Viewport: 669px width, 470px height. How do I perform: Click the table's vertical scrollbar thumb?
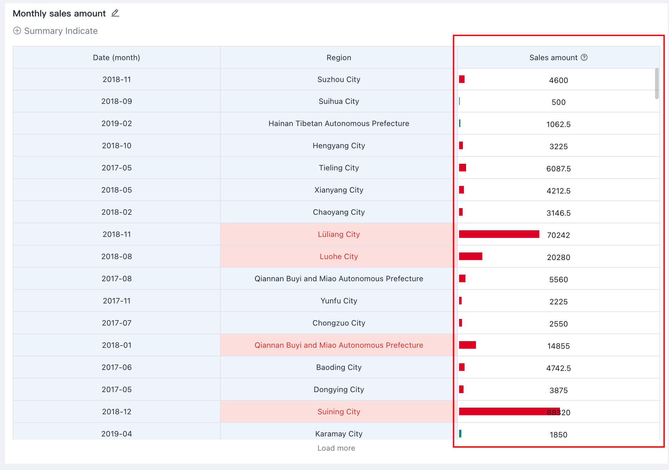657,84
